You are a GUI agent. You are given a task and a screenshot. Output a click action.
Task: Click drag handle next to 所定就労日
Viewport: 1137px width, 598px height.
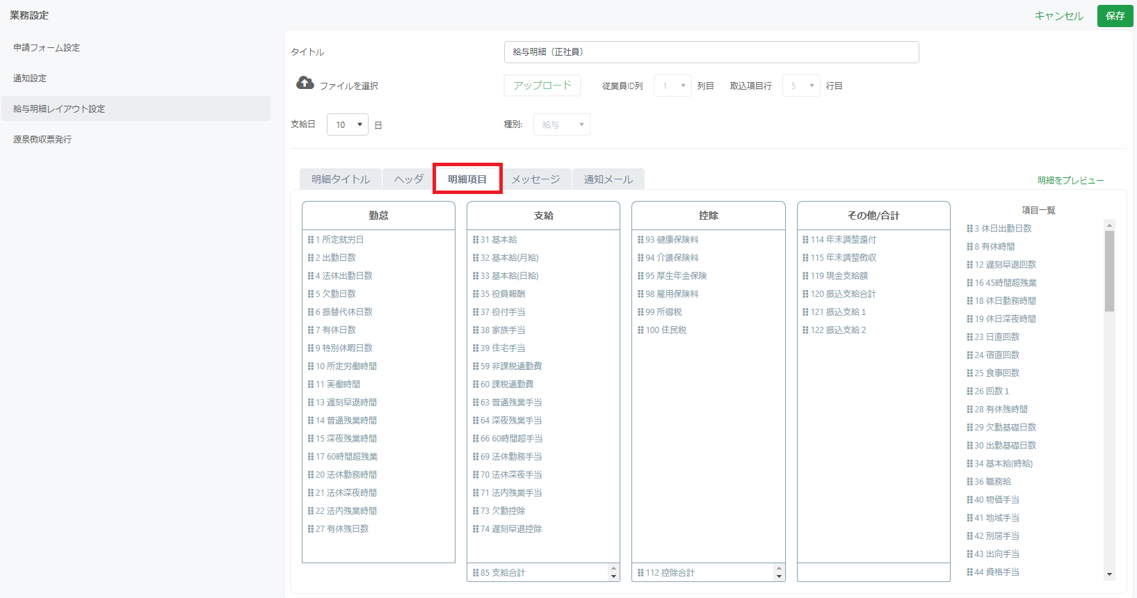(x=311, y=240)
